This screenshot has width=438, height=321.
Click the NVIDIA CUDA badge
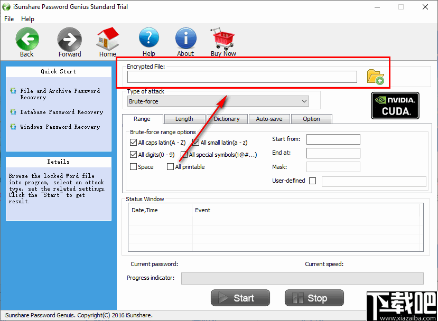tap(395, 106)
